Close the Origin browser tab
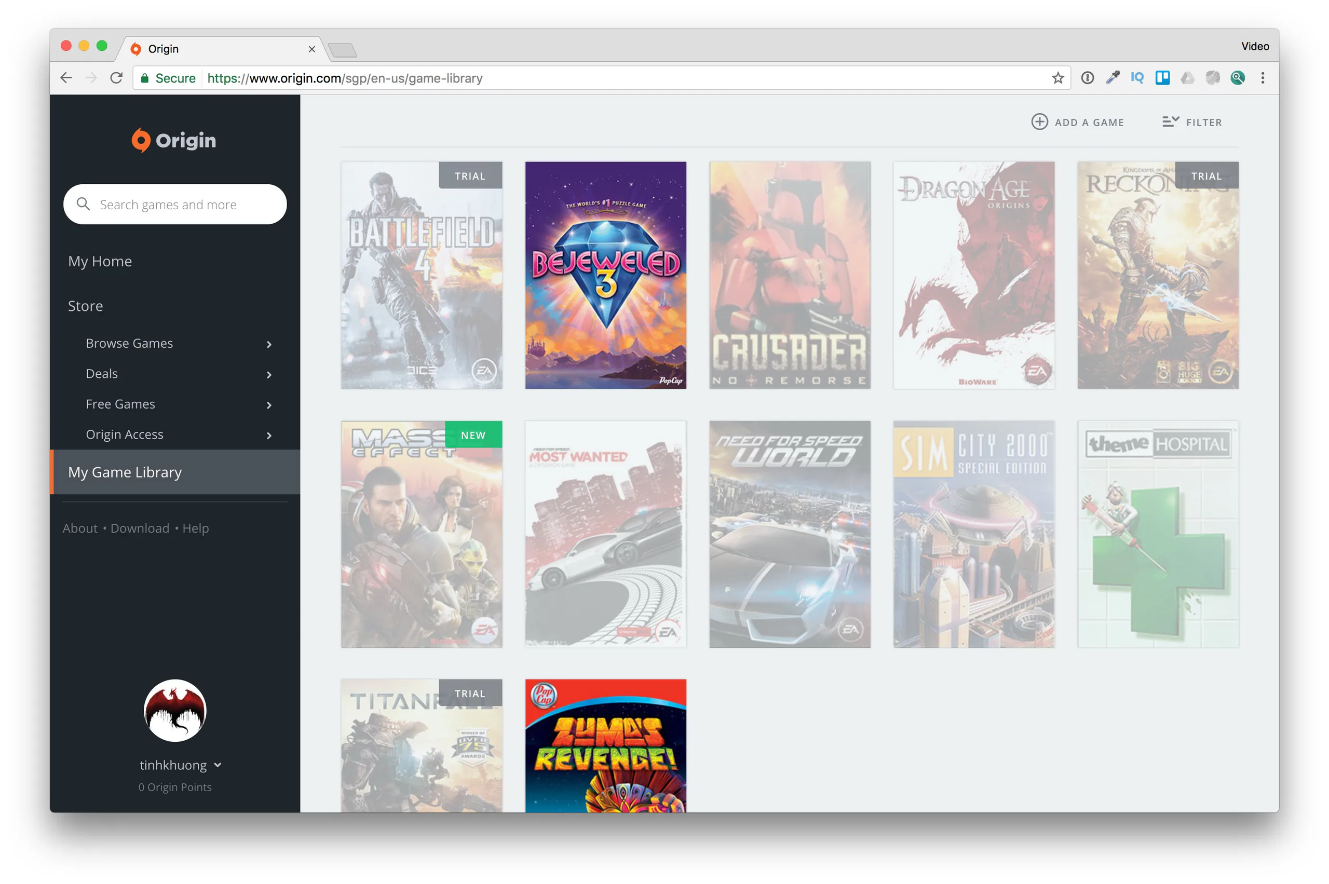The height and width of the screenshot is (884, 1329). click(x=312, y=49)
